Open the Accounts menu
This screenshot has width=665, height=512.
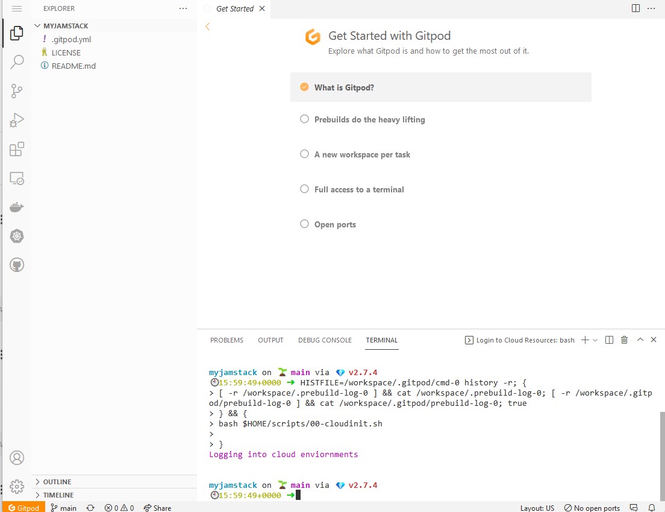point(16,458)
